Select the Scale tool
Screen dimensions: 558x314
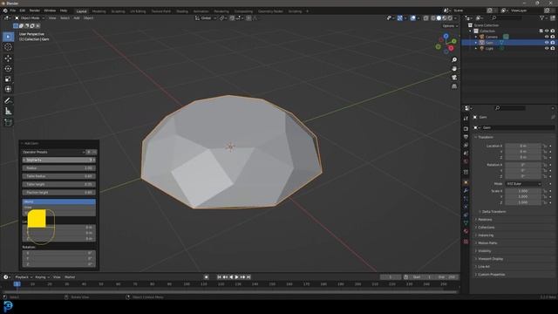(x=8, y=79)
